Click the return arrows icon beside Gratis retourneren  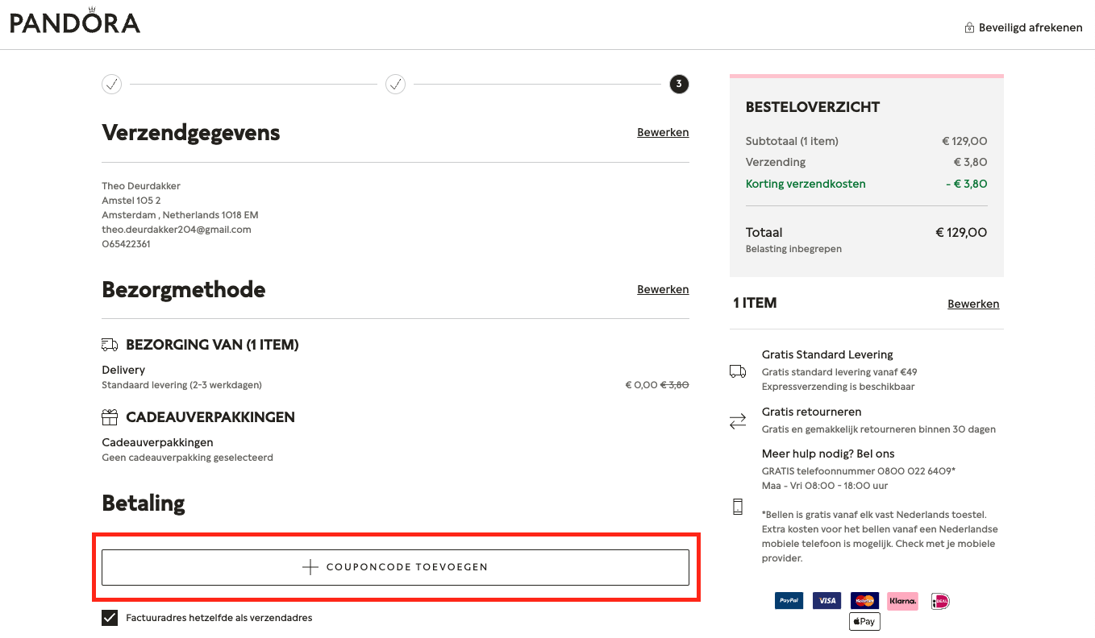tap(738, 420)
